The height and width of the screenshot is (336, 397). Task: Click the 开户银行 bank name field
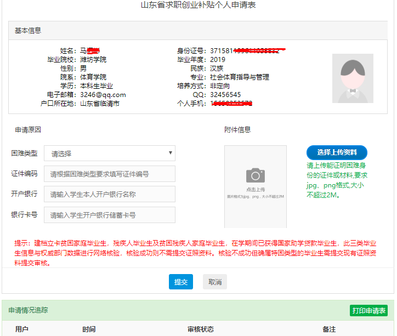pos(110,194)
